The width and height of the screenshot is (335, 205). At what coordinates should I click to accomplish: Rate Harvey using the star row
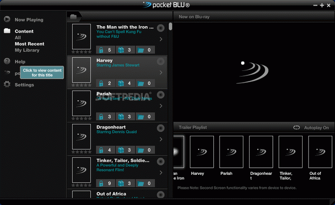tap(82, 85)
